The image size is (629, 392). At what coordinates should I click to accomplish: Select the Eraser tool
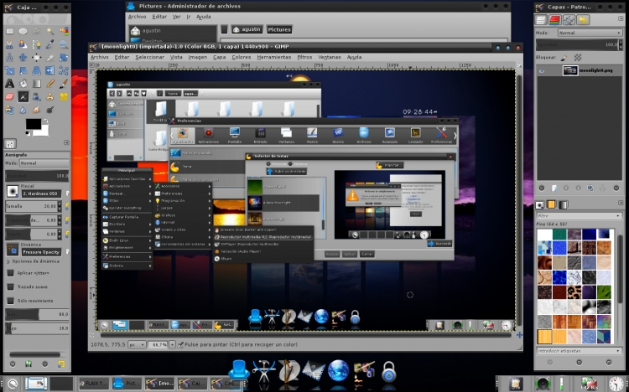point(9,96)
